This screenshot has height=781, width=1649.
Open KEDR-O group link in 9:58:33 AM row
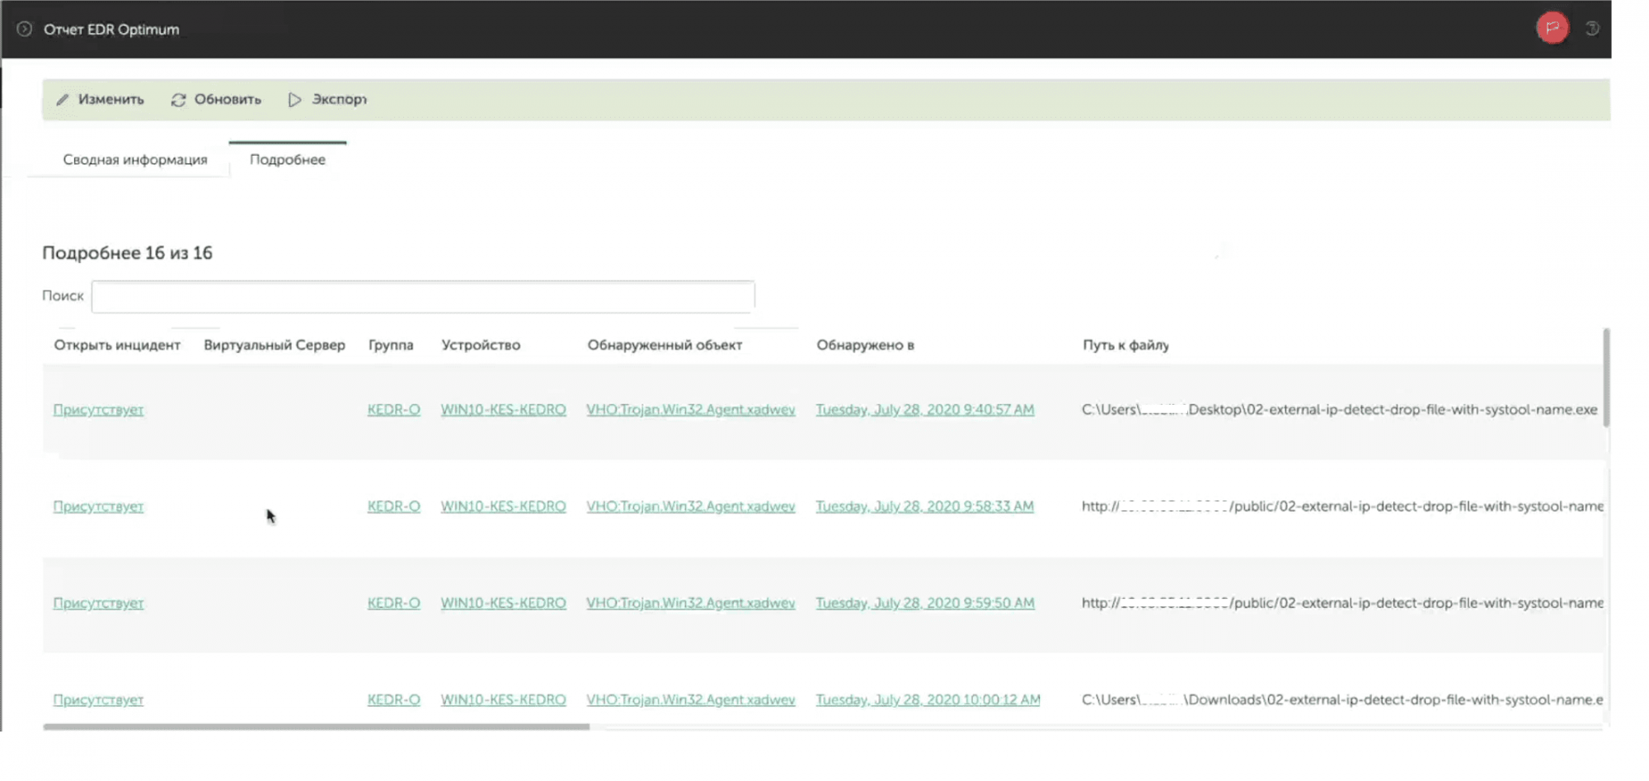[x=394, y=506]
